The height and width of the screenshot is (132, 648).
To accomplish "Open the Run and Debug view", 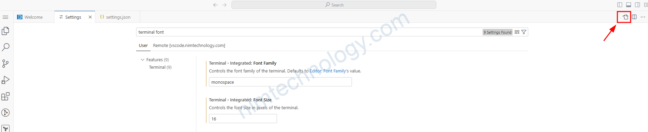I will click(x=5, y=80).
